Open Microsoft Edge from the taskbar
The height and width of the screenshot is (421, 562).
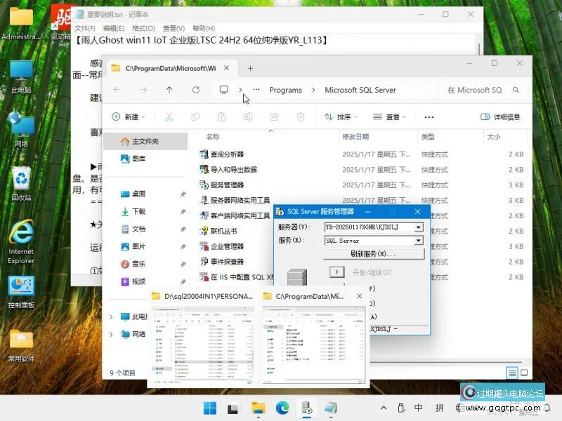pos(282,408)
